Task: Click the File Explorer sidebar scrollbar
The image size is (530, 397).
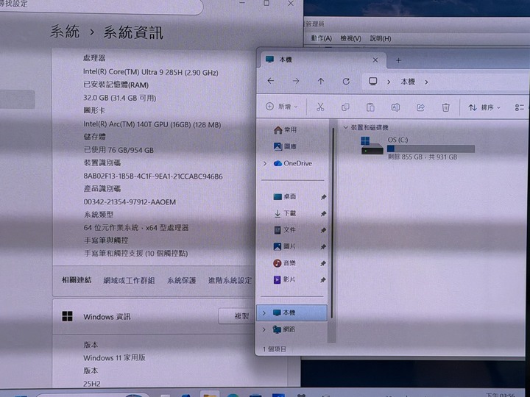Action: point(333,223)
